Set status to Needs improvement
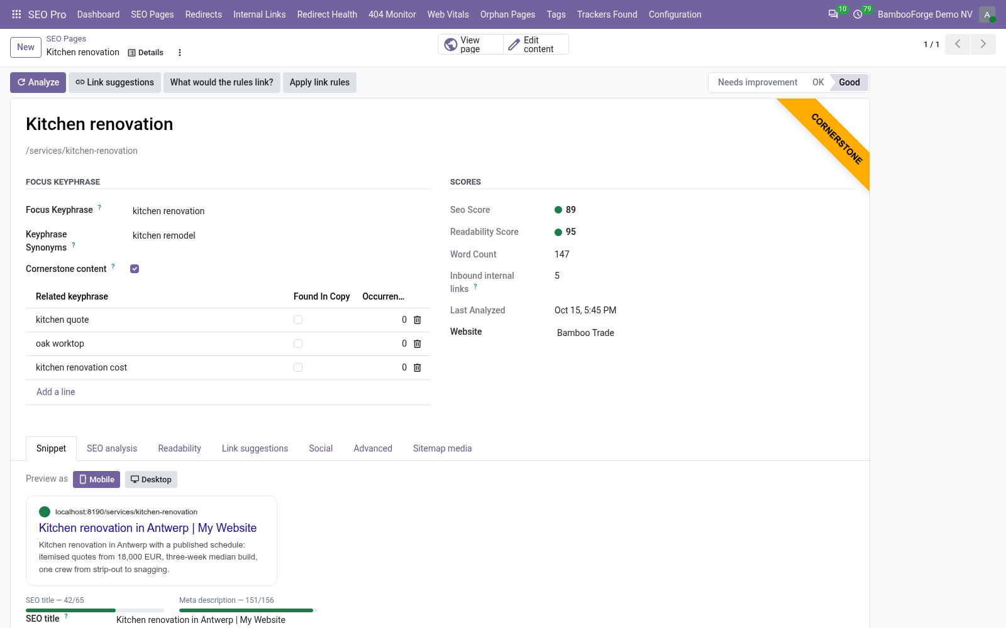Viewport: 1006px width, 628px height. [758, 82]
